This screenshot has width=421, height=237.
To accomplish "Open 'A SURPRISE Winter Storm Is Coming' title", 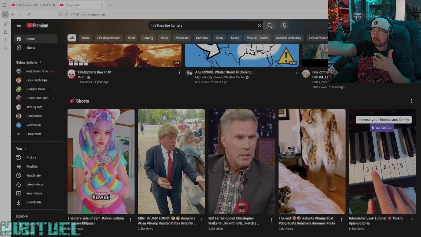I will coord(225,72).
